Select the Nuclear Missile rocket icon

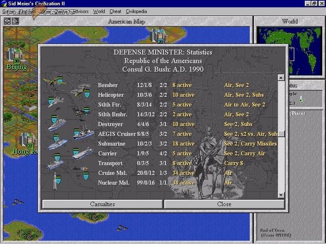(57, 181)
